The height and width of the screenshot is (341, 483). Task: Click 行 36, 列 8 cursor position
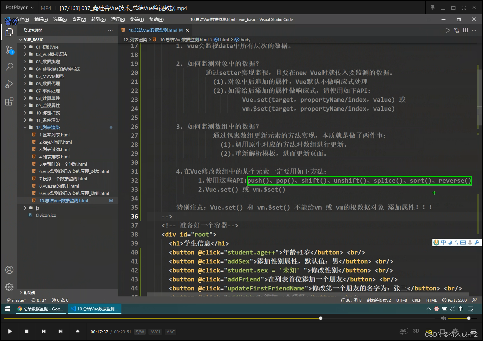(x=351, y=300)
